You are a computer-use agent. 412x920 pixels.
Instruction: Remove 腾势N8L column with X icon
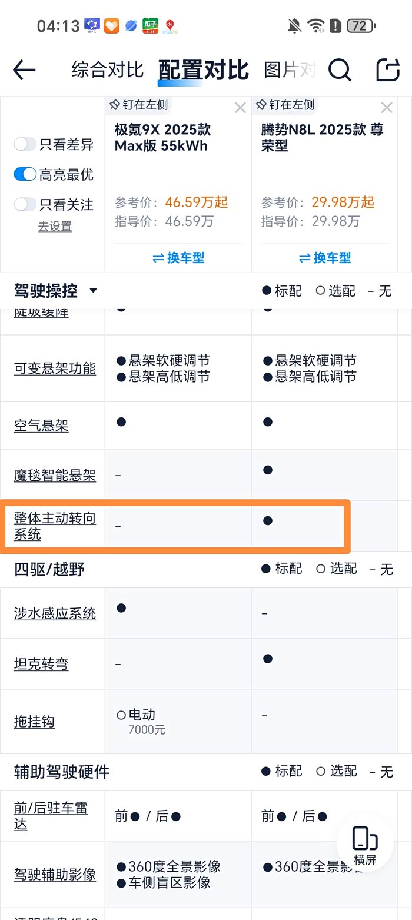[387, 108]
